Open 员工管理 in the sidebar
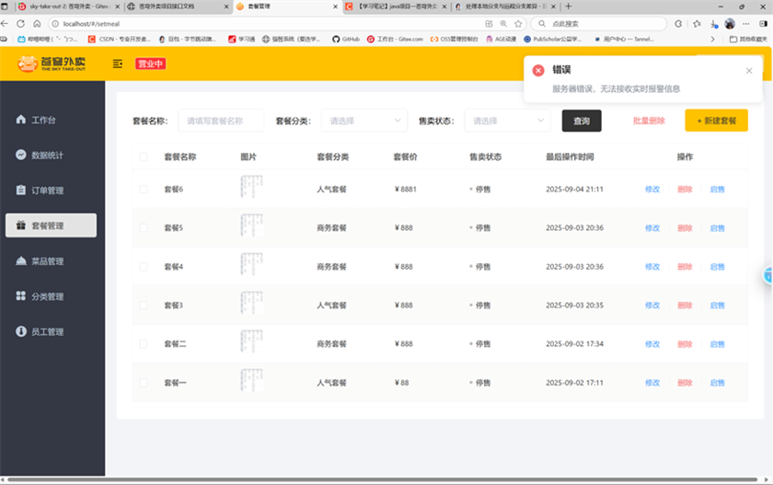Screen dimensions: 773x485 [40, 331]
